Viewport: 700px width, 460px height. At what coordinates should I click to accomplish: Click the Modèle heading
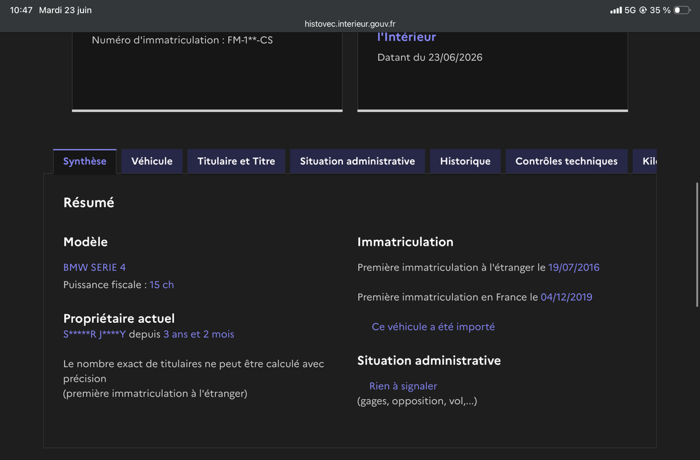[x=85, y=242]
